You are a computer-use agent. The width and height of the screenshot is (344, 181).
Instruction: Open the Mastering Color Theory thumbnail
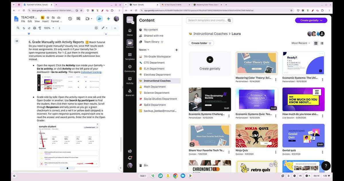click(x=257, y=63)
